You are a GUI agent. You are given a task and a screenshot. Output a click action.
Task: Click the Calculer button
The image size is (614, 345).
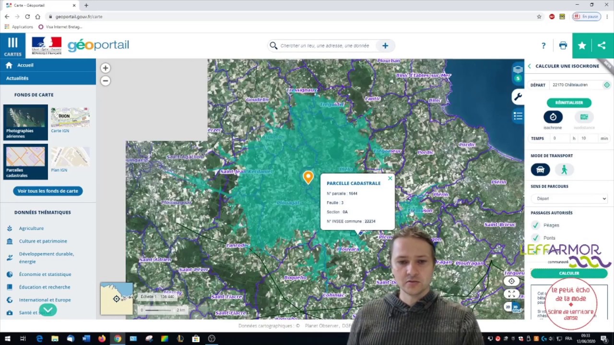click(569, 273)
